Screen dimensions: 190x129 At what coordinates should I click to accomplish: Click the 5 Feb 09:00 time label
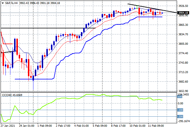(100, 126)
